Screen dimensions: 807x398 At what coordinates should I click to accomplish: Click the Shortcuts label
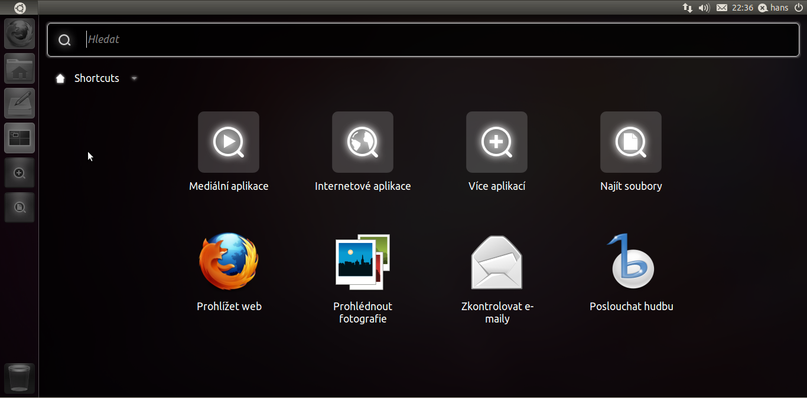[97, 78]
